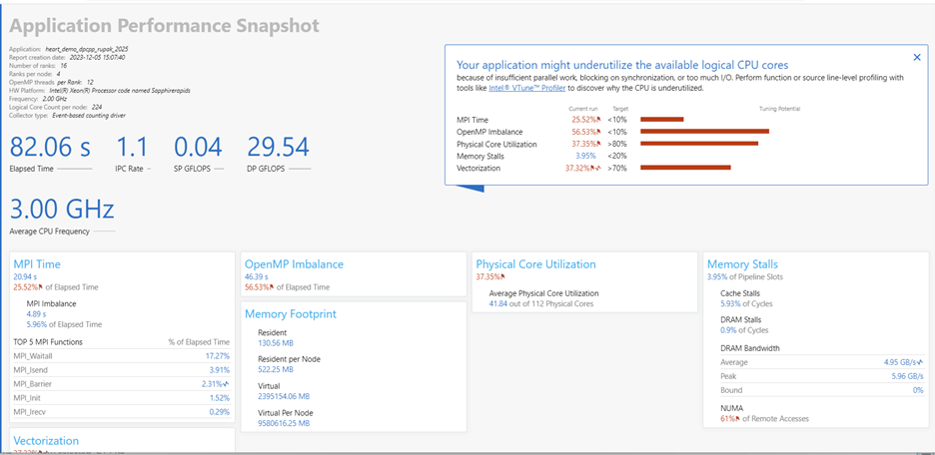Screen dimensions: 935x455
Task: Click red flag next to NUMA 61% value
Action: (735, 420)
